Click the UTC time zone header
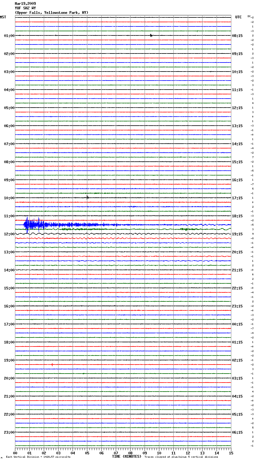 [238, 17]
